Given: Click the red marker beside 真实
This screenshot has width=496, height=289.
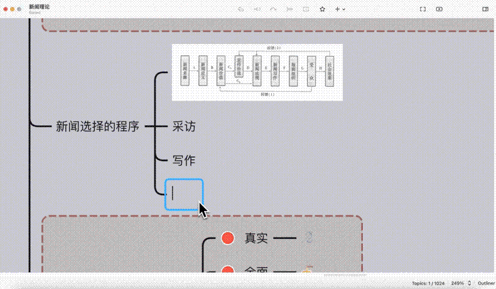Looking at the screenshot, I should (x=228, y=238).
